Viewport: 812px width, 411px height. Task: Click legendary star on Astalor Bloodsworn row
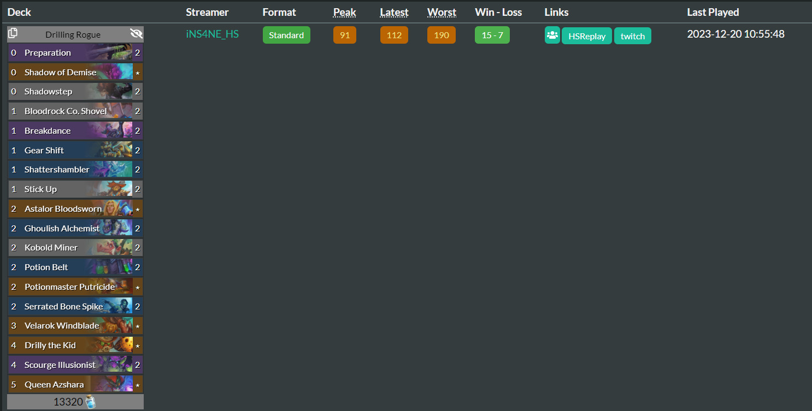point(138,209)
